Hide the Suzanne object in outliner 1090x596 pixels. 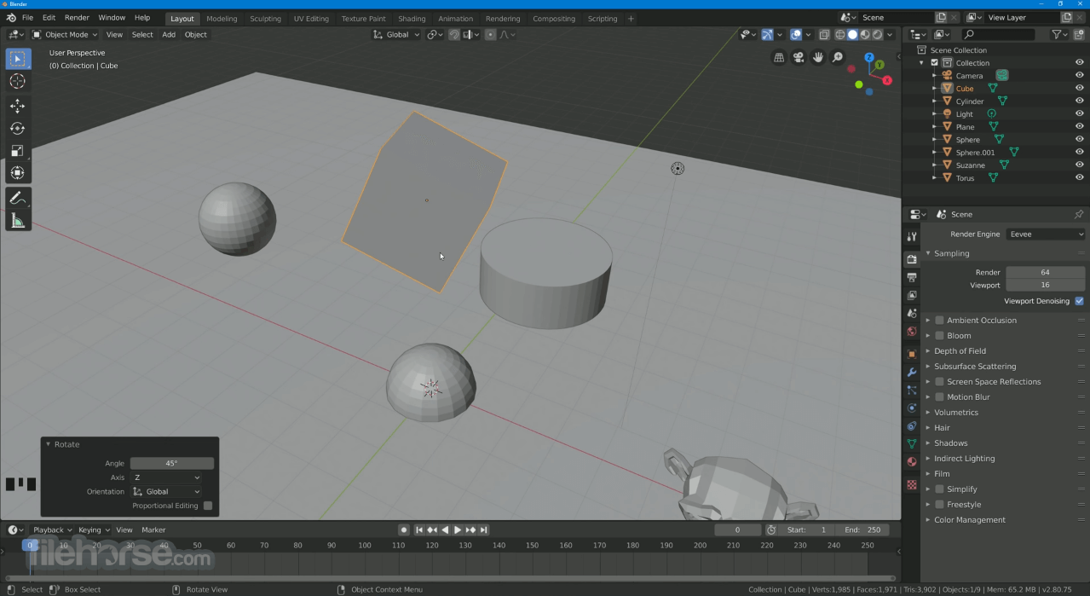click(x=1079, y=165)
